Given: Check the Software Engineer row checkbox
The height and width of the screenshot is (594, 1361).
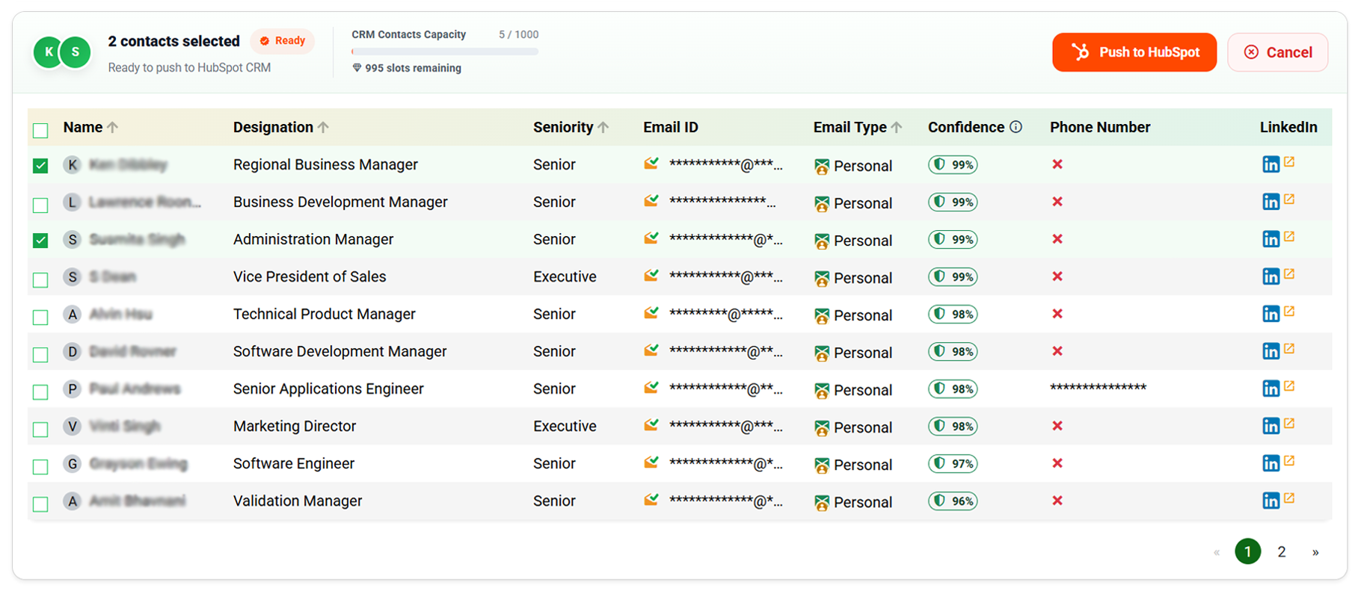Looking at the screenshot, I should click(x=40, y=466).
